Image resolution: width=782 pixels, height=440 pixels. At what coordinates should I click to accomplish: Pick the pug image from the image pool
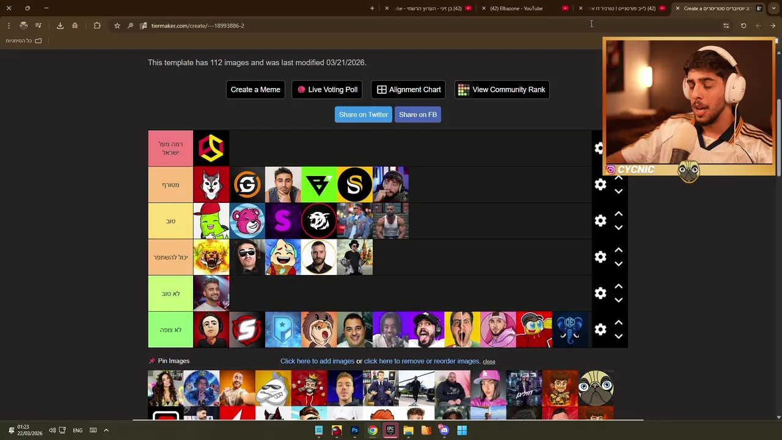596,388
